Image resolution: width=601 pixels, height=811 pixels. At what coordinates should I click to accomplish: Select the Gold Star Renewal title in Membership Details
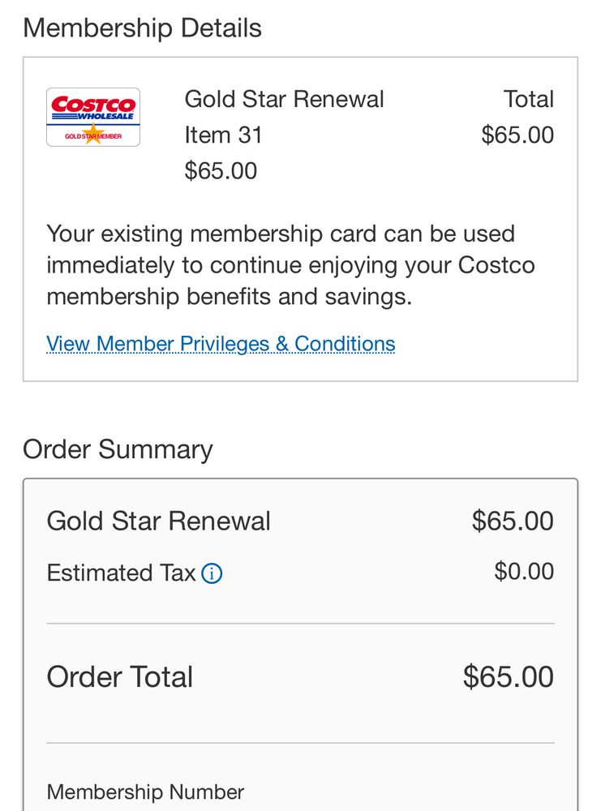[x=284, y=100]
